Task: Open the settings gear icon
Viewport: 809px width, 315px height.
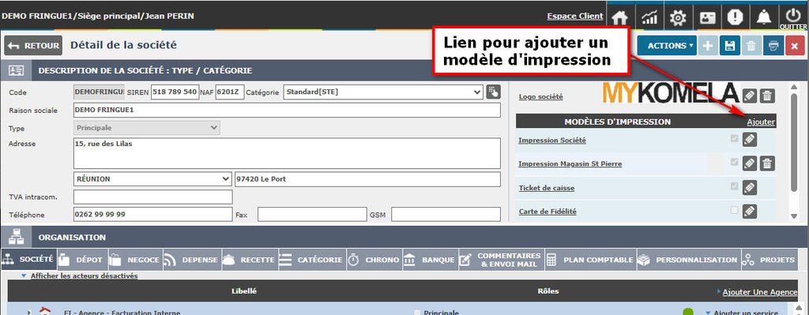Action: pos(677,17)
